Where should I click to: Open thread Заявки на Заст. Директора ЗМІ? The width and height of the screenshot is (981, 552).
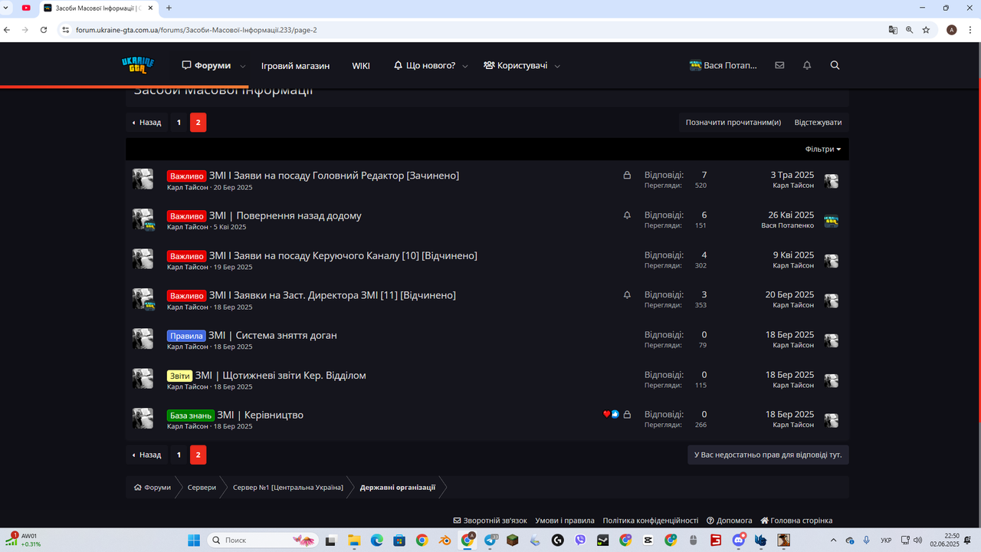[333, 295]
